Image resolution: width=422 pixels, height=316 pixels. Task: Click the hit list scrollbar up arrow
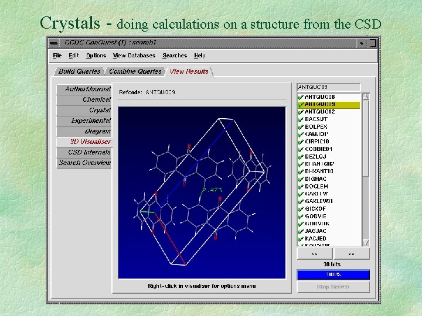pos(366,97)
